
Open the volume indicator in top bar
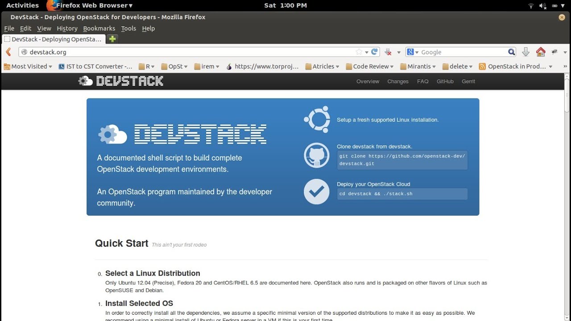click(x=543, y=5)
